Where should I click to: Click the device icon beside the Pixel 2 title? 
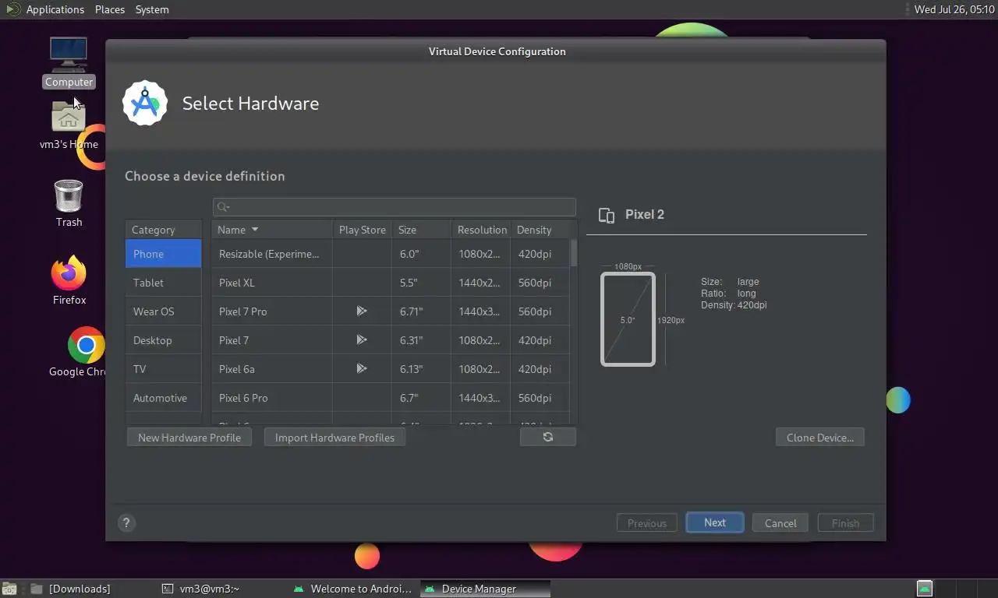point(607,215)
